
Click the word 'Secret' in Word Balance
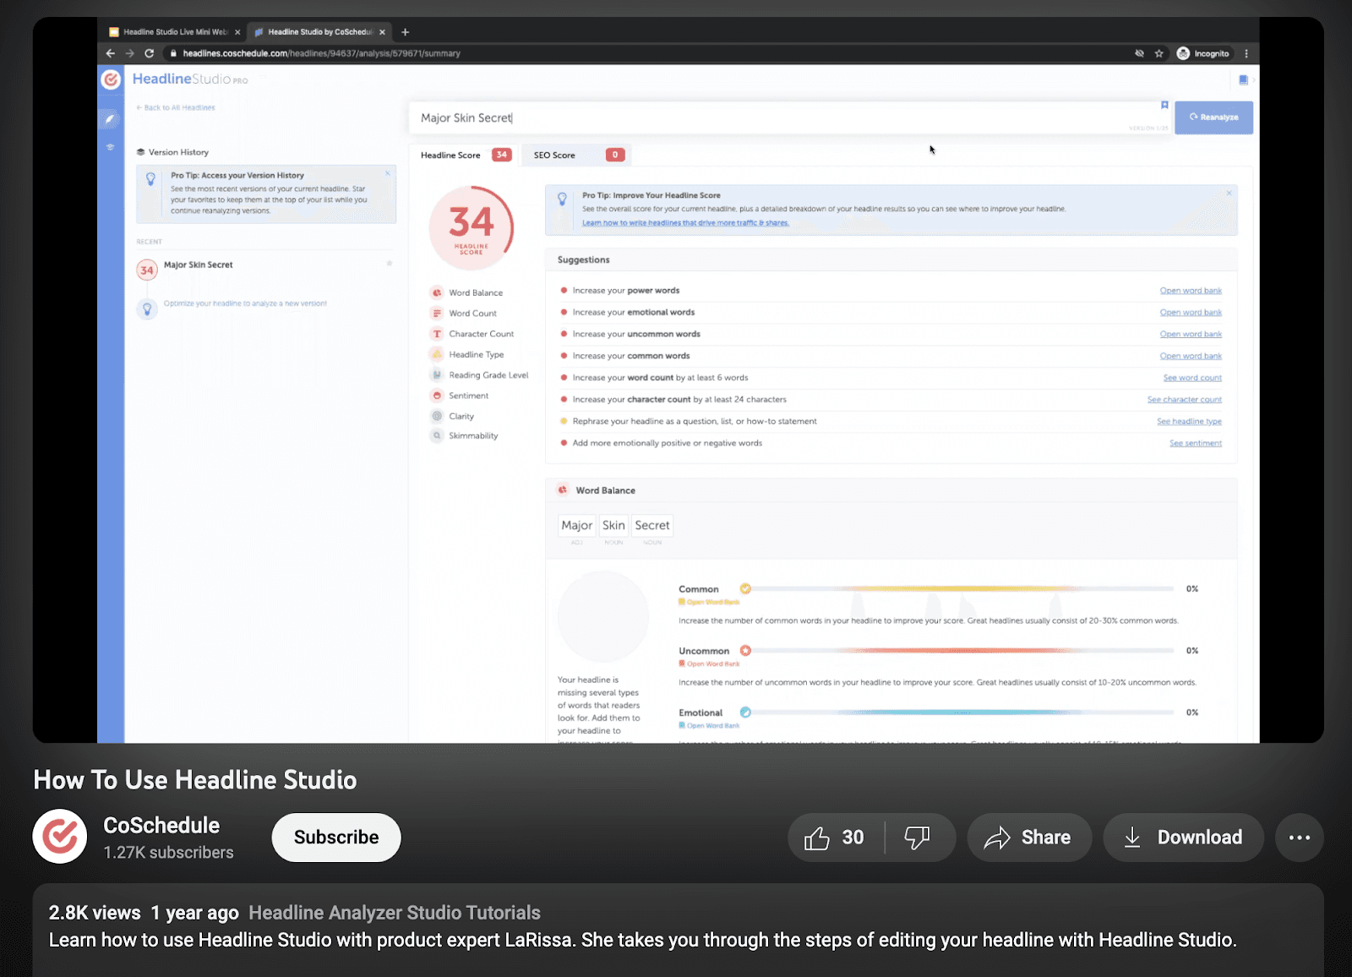[652, 525]
